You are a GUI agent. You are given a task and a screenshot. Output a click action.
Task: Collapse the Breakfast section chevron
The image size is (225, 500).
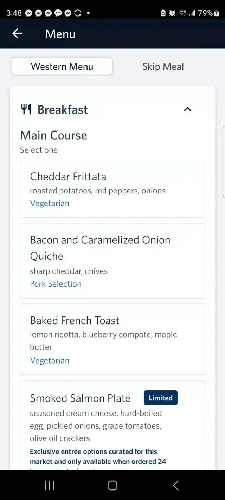(188, 109)
